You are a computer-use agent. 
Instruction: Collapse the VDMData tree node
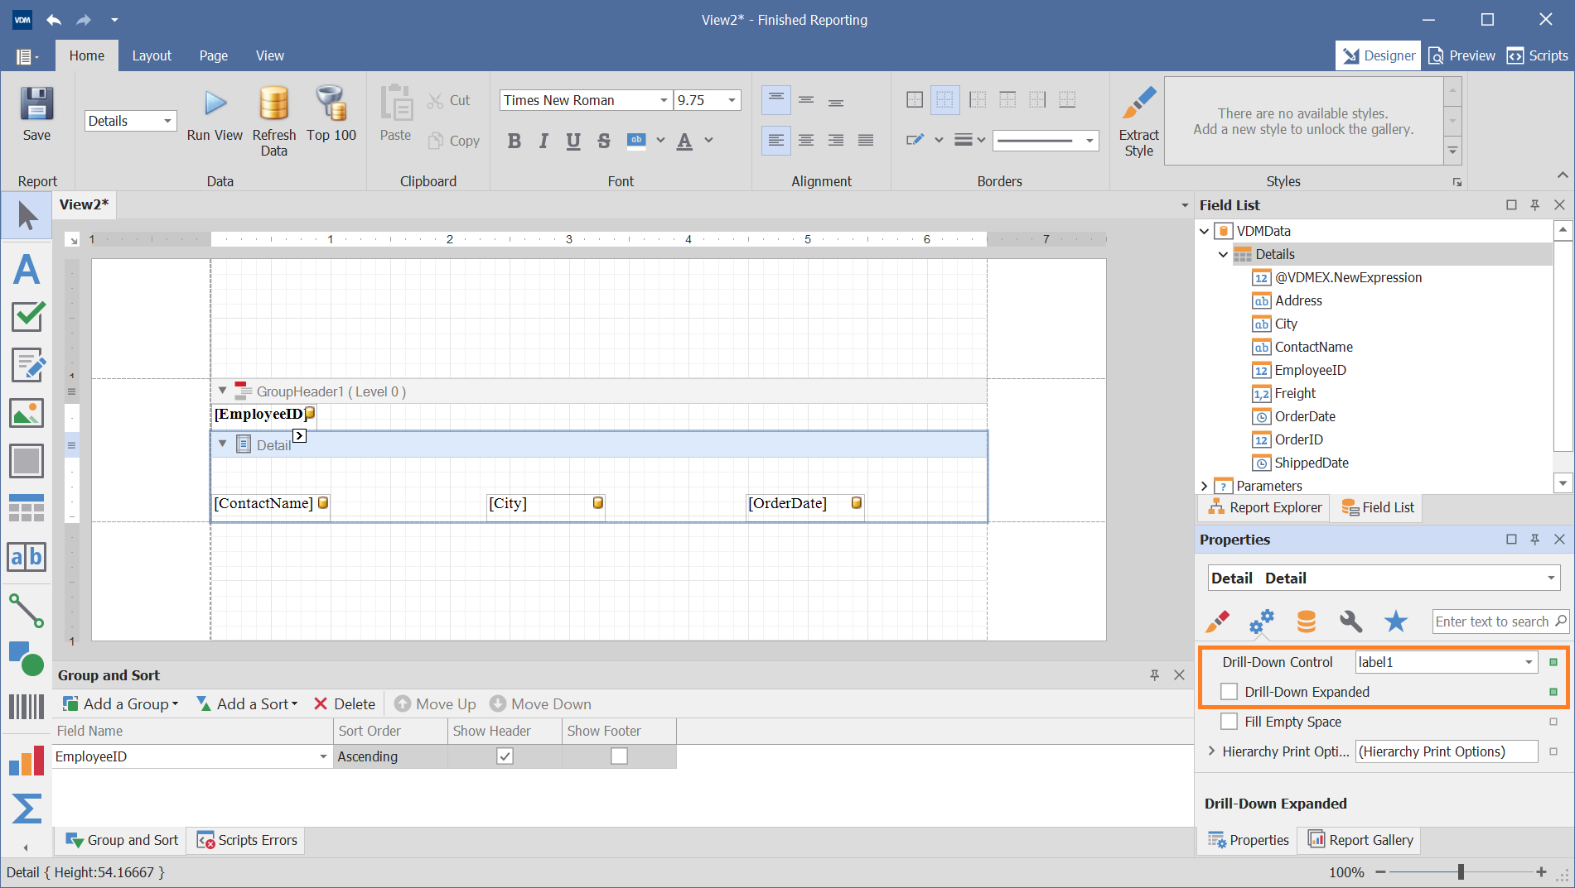1205,232
